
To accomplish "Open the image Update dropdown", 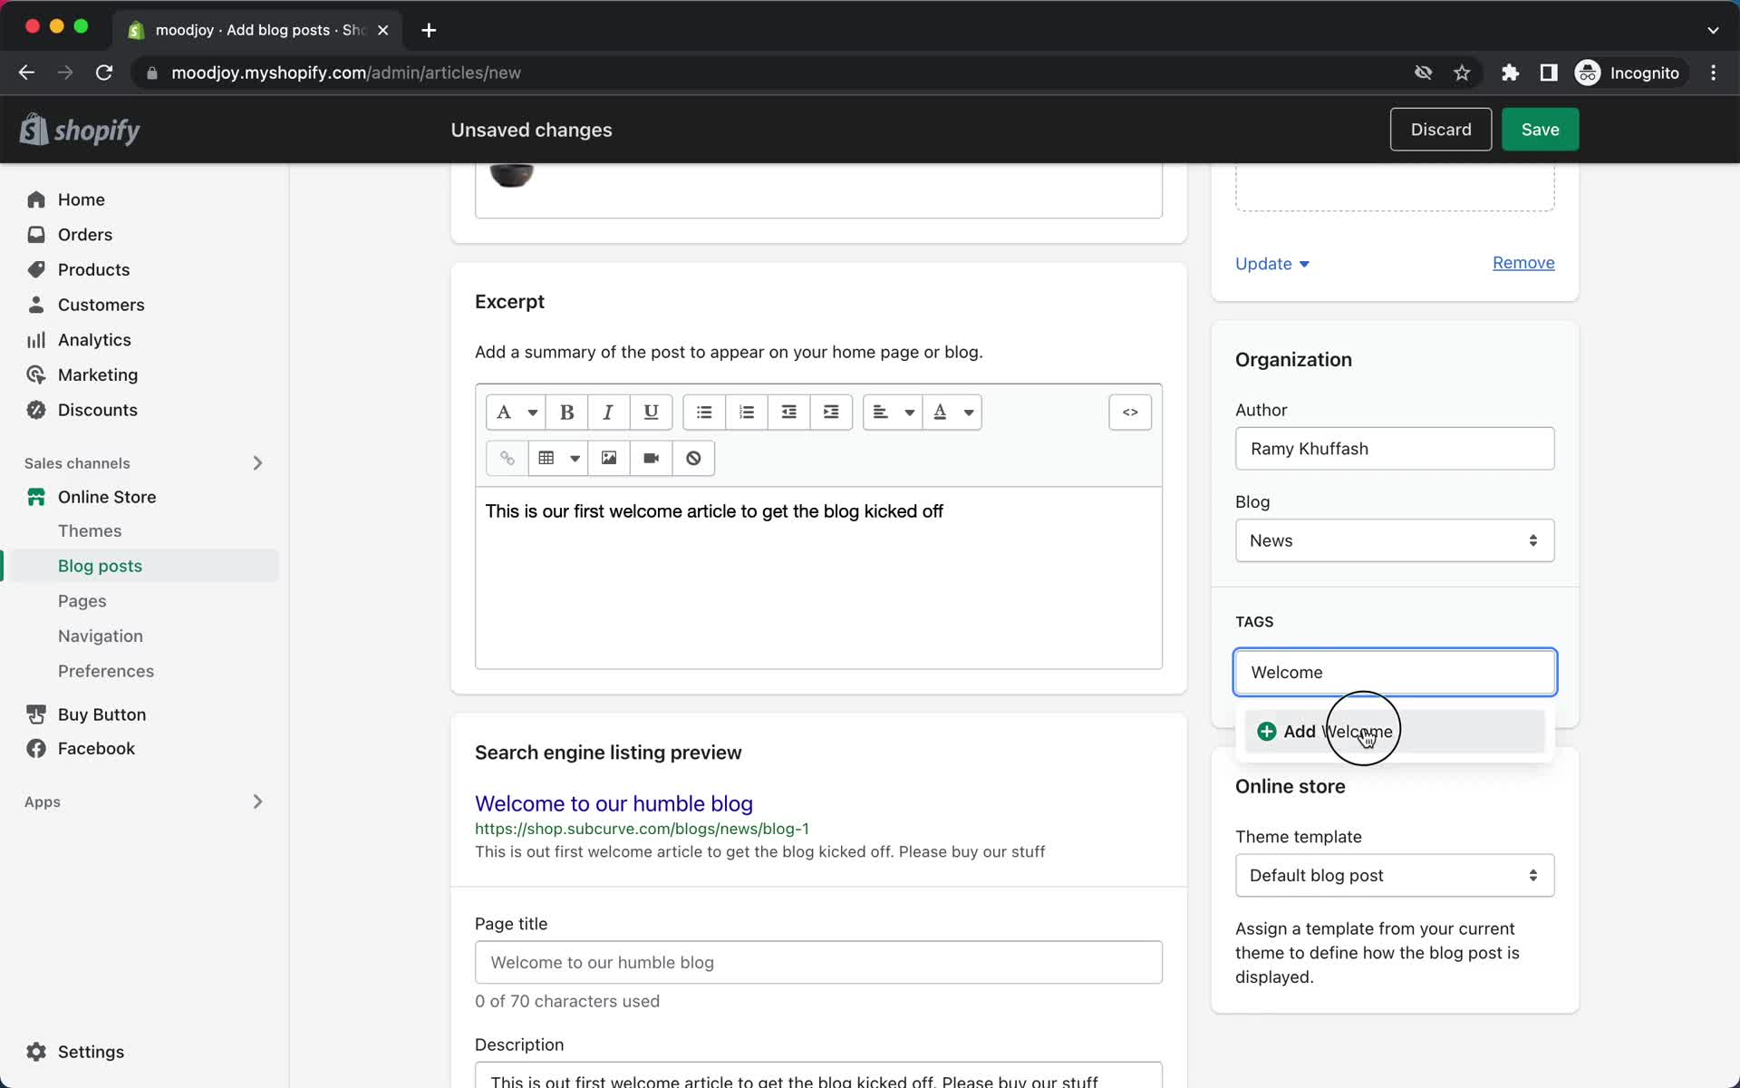I will pyautogui.click(x=1272, y=264).
